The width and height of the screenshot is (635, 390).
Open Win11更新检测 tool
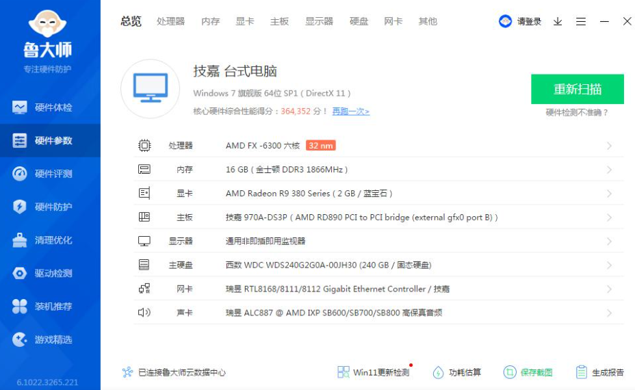(374, 372)
